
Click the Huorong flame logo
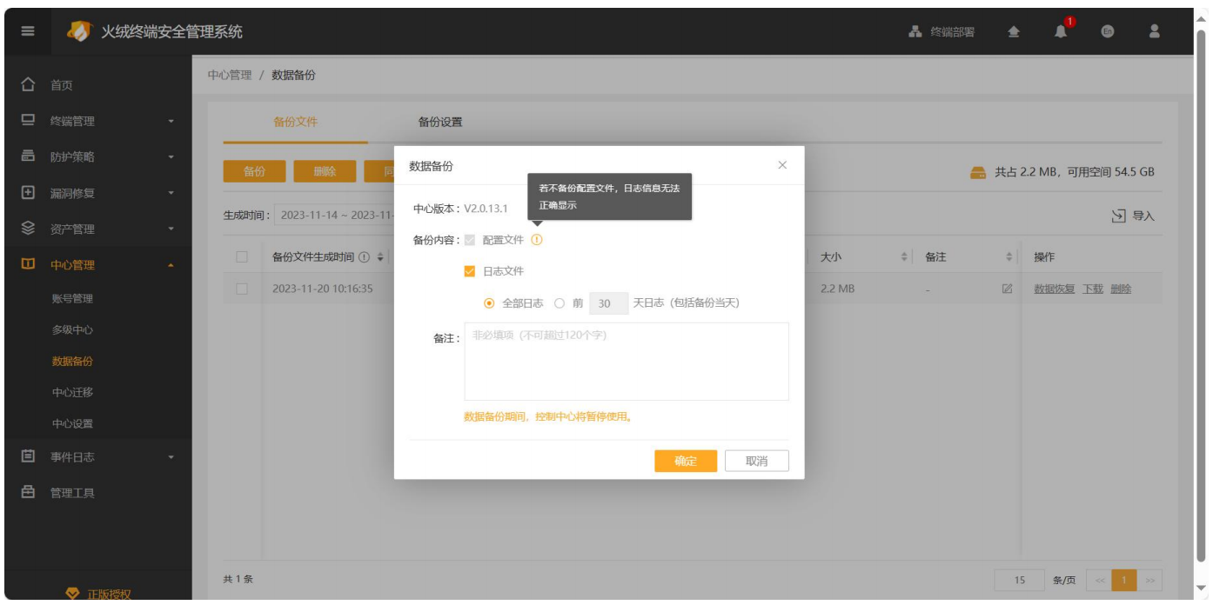click(79, 32)
